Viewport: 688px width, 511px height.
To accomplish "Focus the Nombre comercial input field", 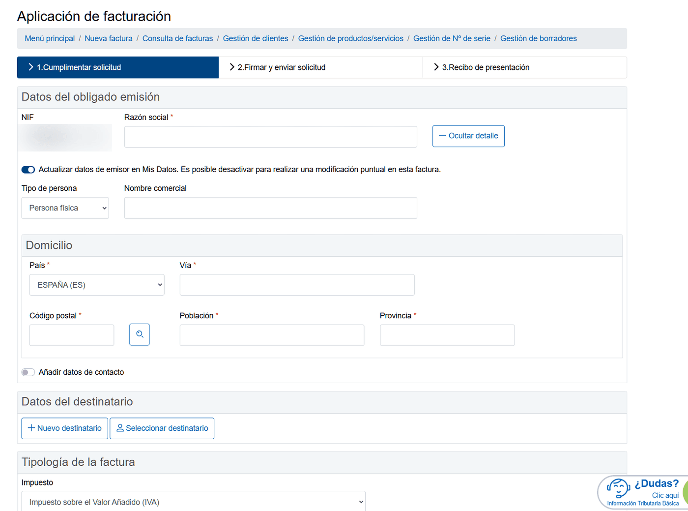I will [271, 208].
